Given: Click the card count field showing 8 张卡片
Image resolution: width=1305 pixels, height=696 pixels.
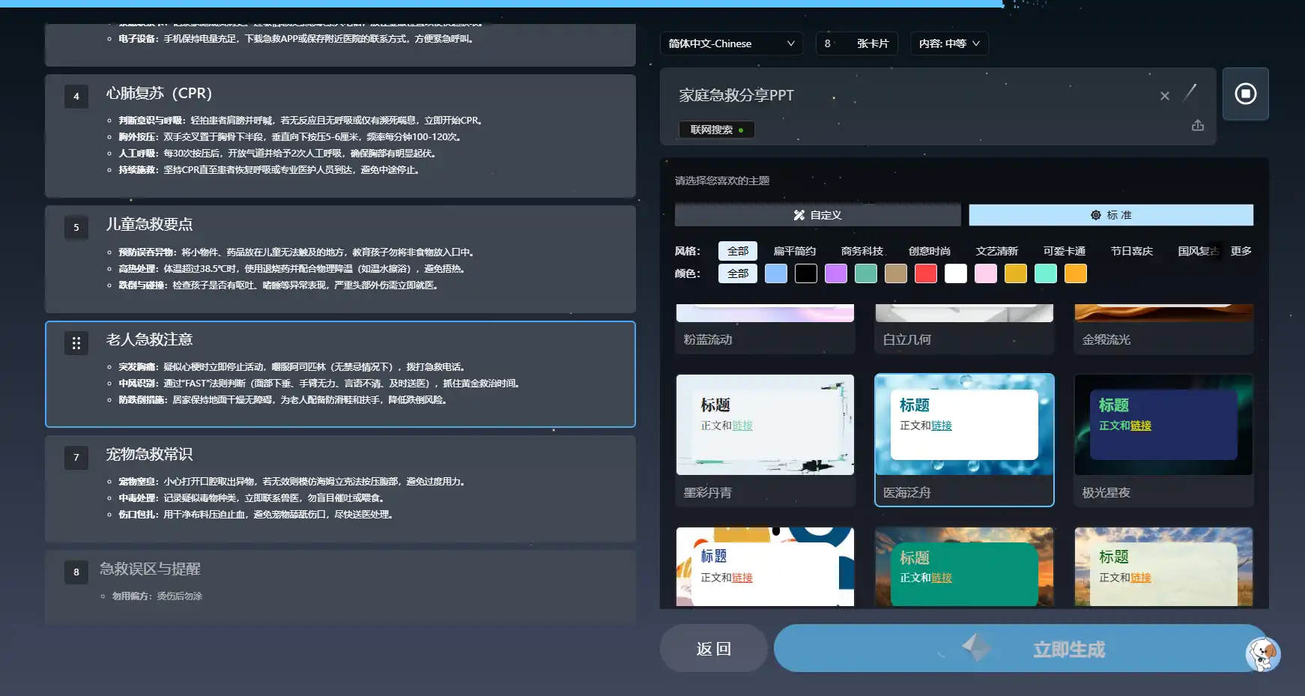Looking at the screenshot, I should pos(857,43).
